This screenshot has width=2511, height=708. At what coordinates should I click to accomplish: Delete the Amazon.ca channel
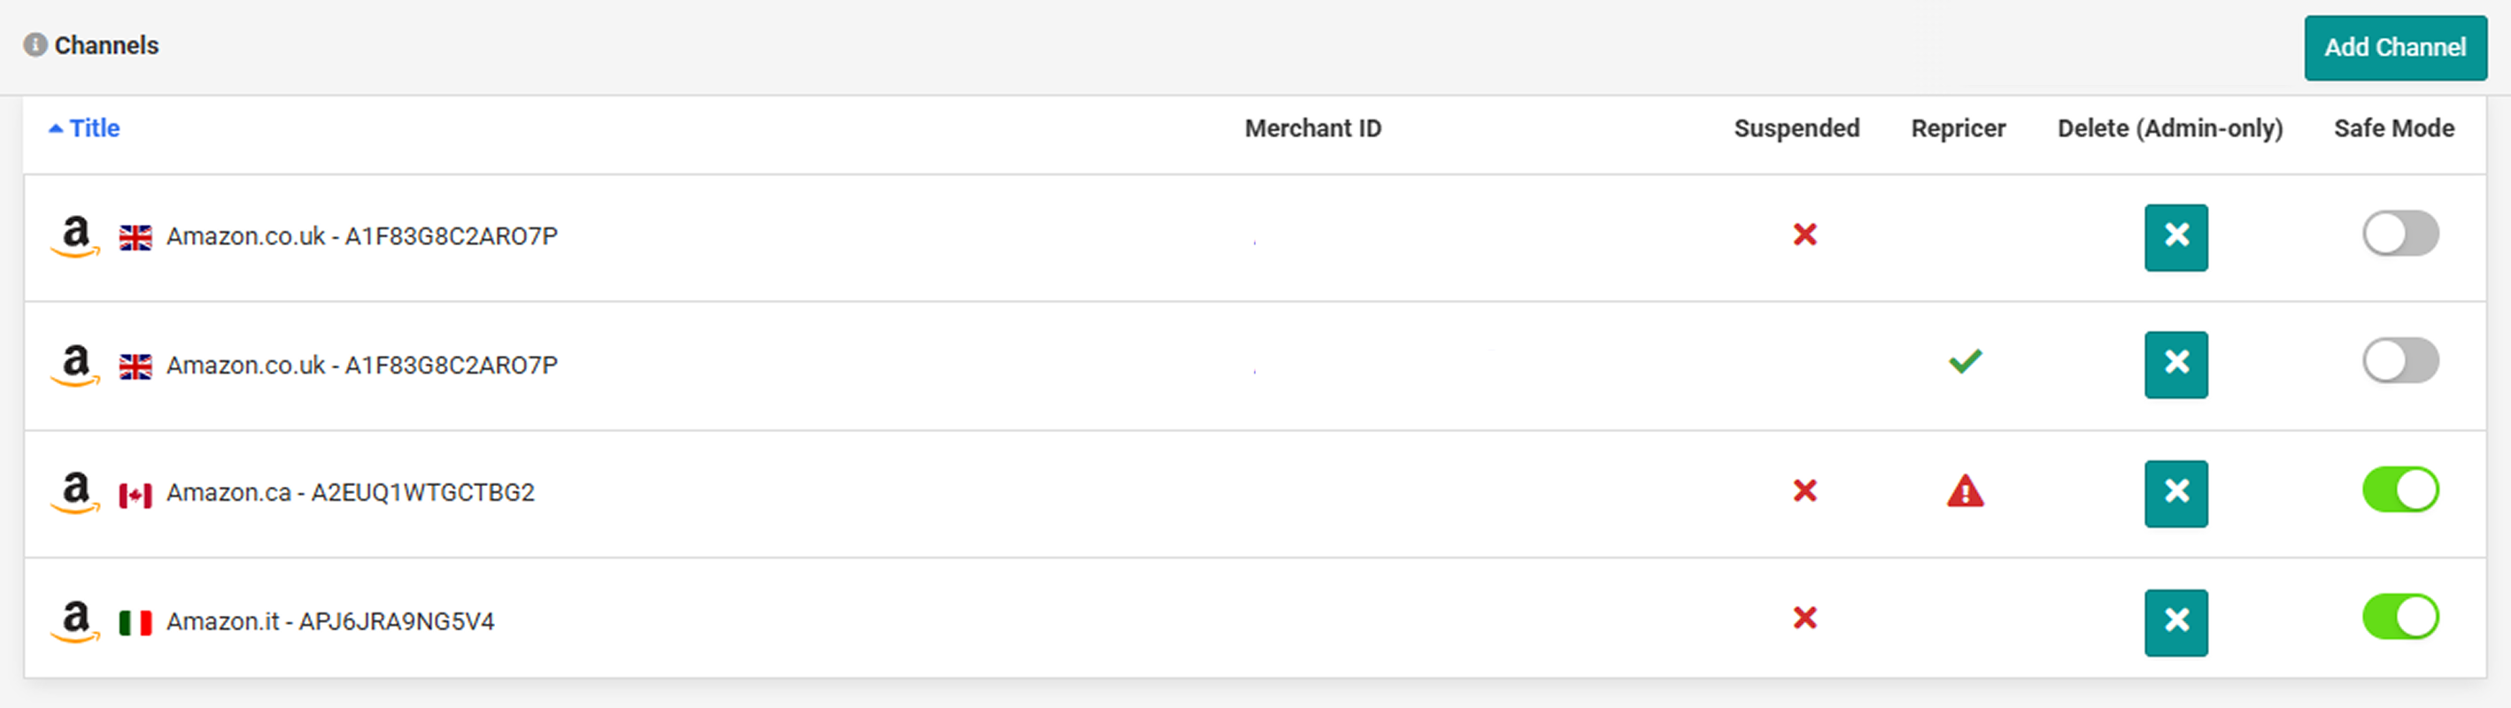click(x=2175, y=494)
